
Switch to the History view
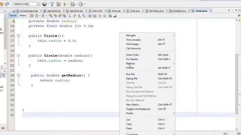click(x=23, y=16)
